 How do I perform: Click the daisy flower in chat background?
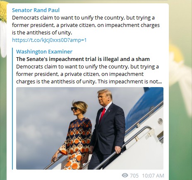pyautogui.click(x=3, y=28)
